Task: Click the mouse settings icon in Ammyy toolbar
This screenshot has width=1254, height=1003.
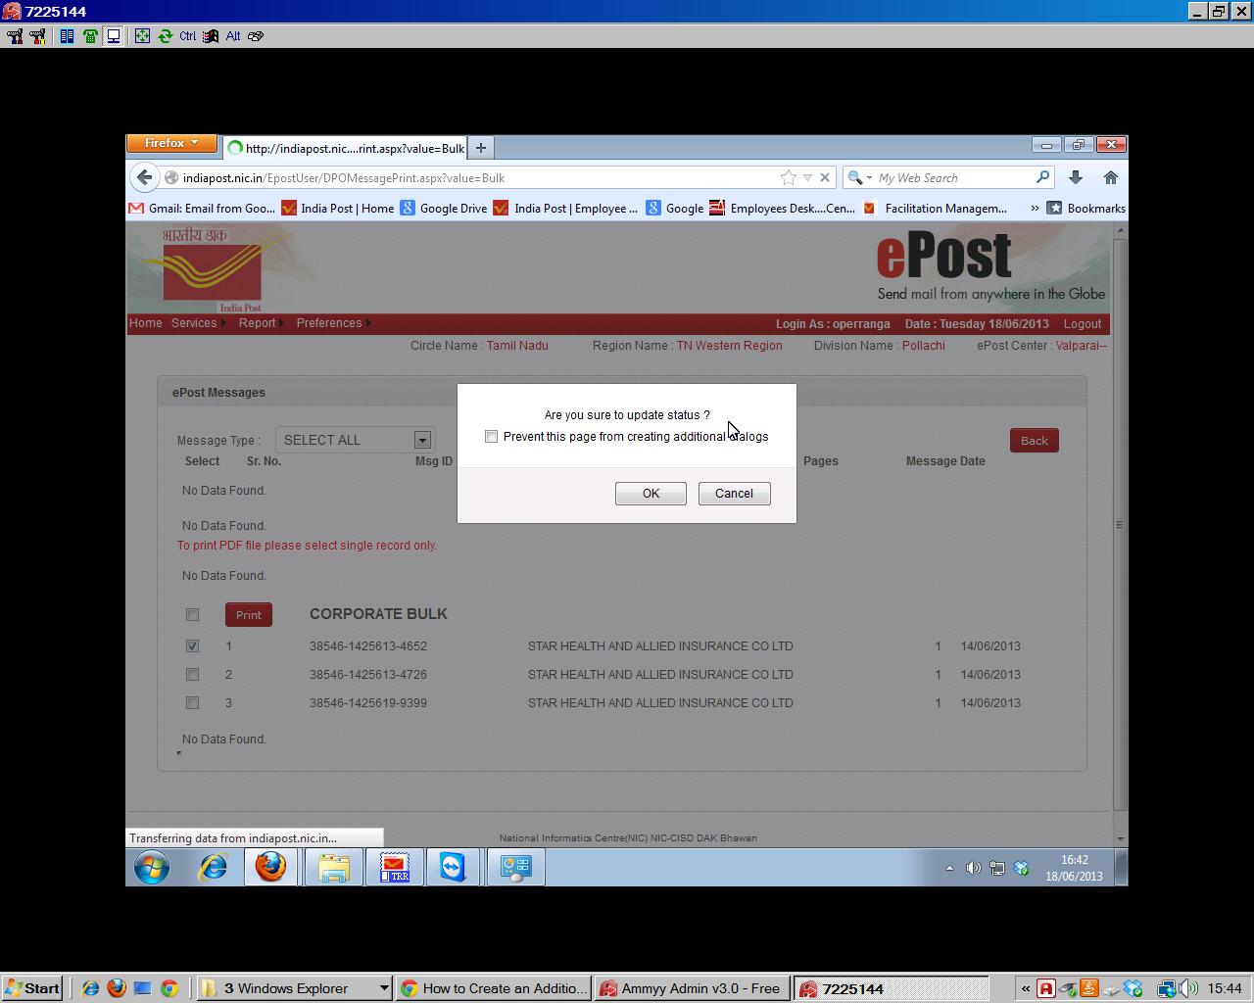Action: point(255,36)
